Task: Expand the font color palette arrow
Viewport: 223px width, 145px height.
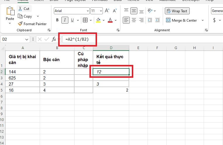Action: (116, 20)
